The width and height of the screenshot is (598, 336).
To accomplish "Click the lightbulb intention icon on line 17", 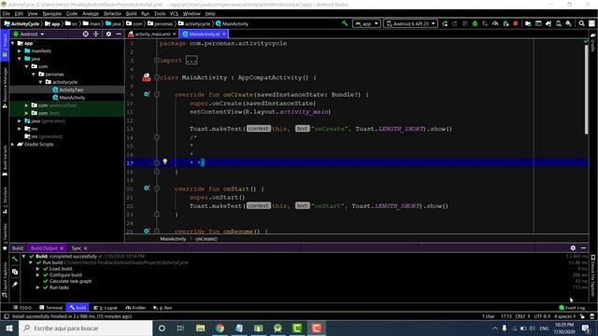I will (x=165, y=161).
